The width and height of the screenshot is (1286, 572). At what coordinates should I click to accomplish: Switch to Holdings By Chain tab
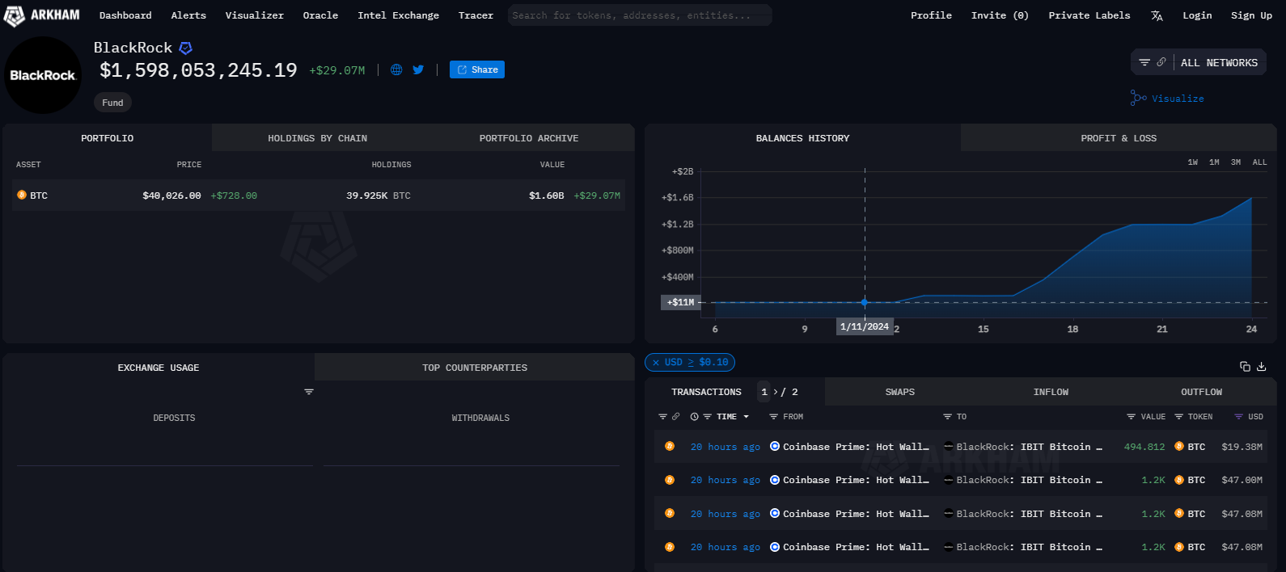pos(317,138)
